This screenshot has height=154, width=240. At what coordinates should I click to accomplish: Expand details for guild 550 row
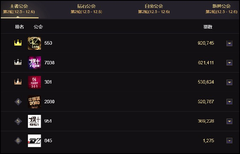[x=229, y=43]
